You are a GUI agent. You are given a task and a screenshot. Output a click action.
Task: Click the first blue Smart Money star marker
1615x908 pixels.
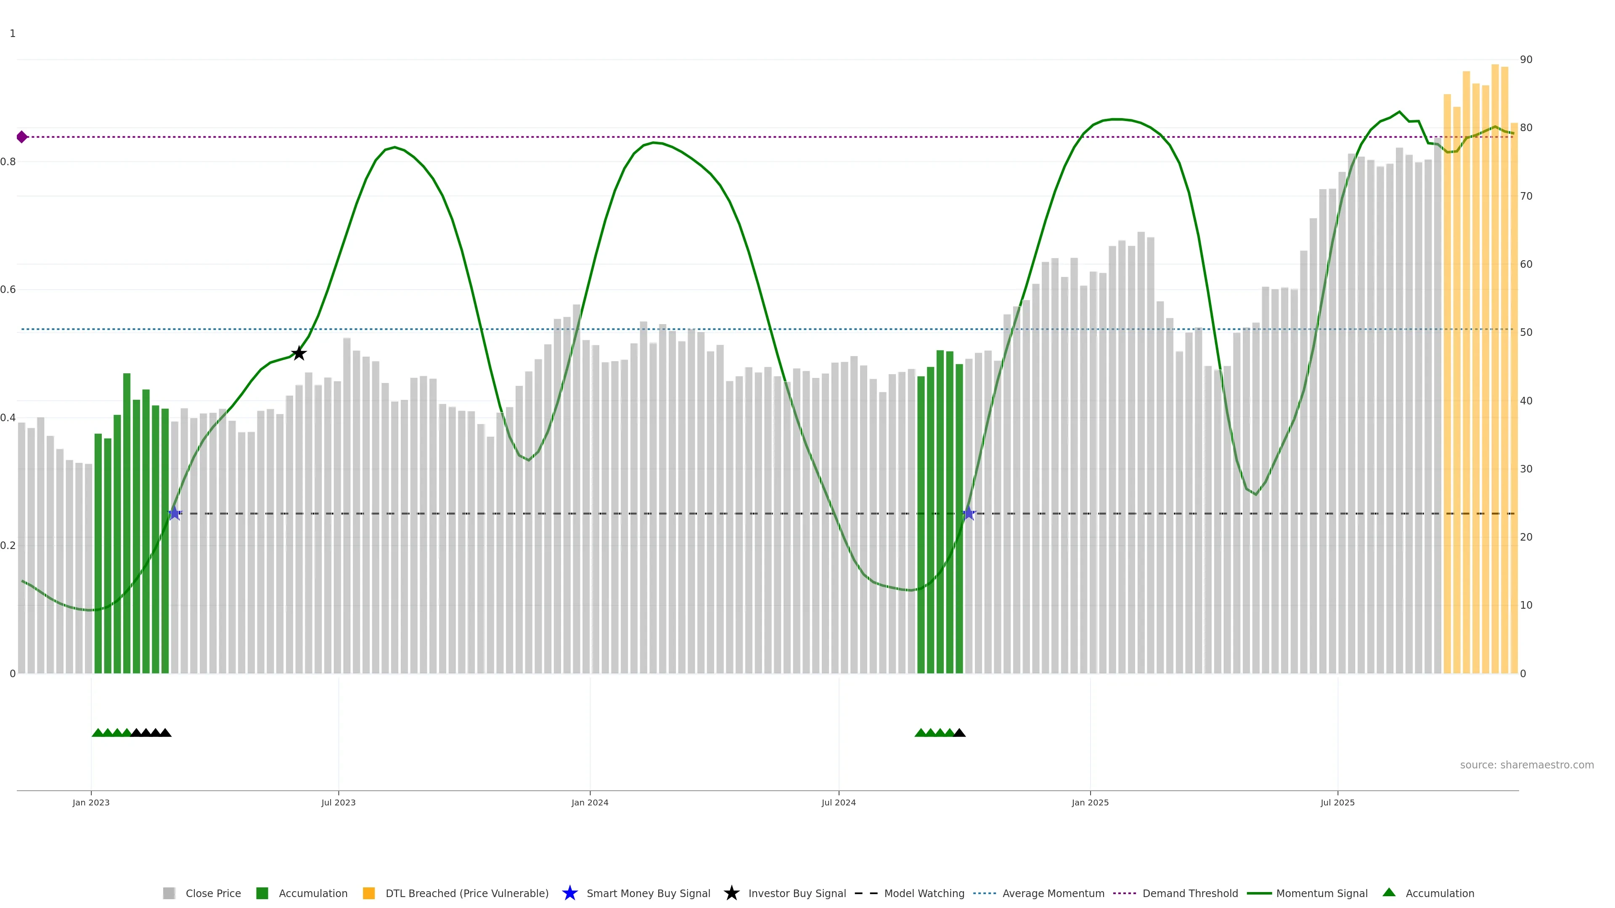174,513
